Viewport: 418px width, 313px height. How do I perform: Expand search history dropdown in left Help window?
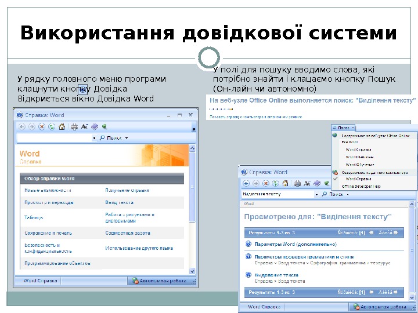pyautogui.click(x=94, y=138)
